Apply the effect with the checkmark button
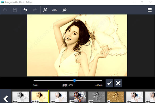Screen dimensions: 155x103 coord(109,83)
